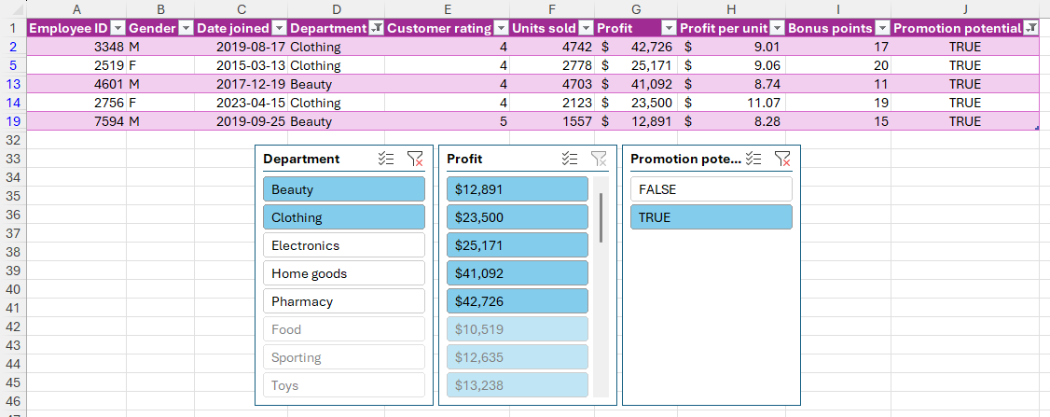Screen dimensions: 1050x417
Task: Toggle multi-select in Profit slicer
Action: (x=571, y=160)
